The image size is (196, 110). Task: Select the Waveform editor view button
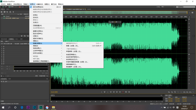point(5,7)
